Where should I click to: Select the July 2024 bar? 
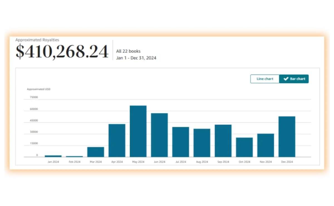[x=181, y=142]
